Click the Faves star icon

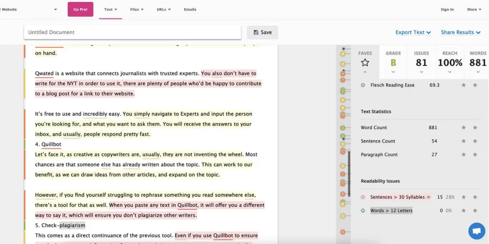pyautogui.click(x=365, y=62)
